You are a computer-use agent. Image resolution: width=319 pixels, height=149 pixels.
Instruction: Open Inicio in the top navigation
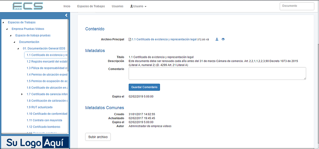pos(67,6)
